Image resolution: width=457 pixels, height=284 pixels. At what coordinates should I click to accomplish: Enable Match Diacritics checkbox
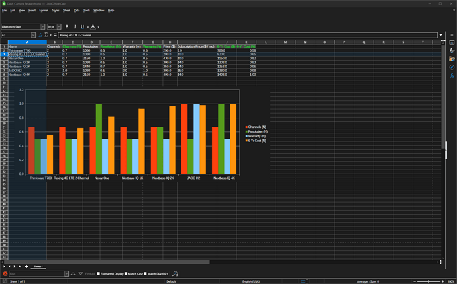pos(145,274)
